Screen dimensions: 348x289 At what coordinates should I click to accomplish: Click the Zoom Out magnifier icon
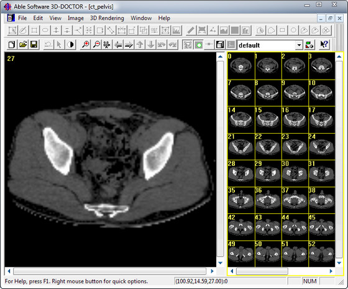(96, 45)
